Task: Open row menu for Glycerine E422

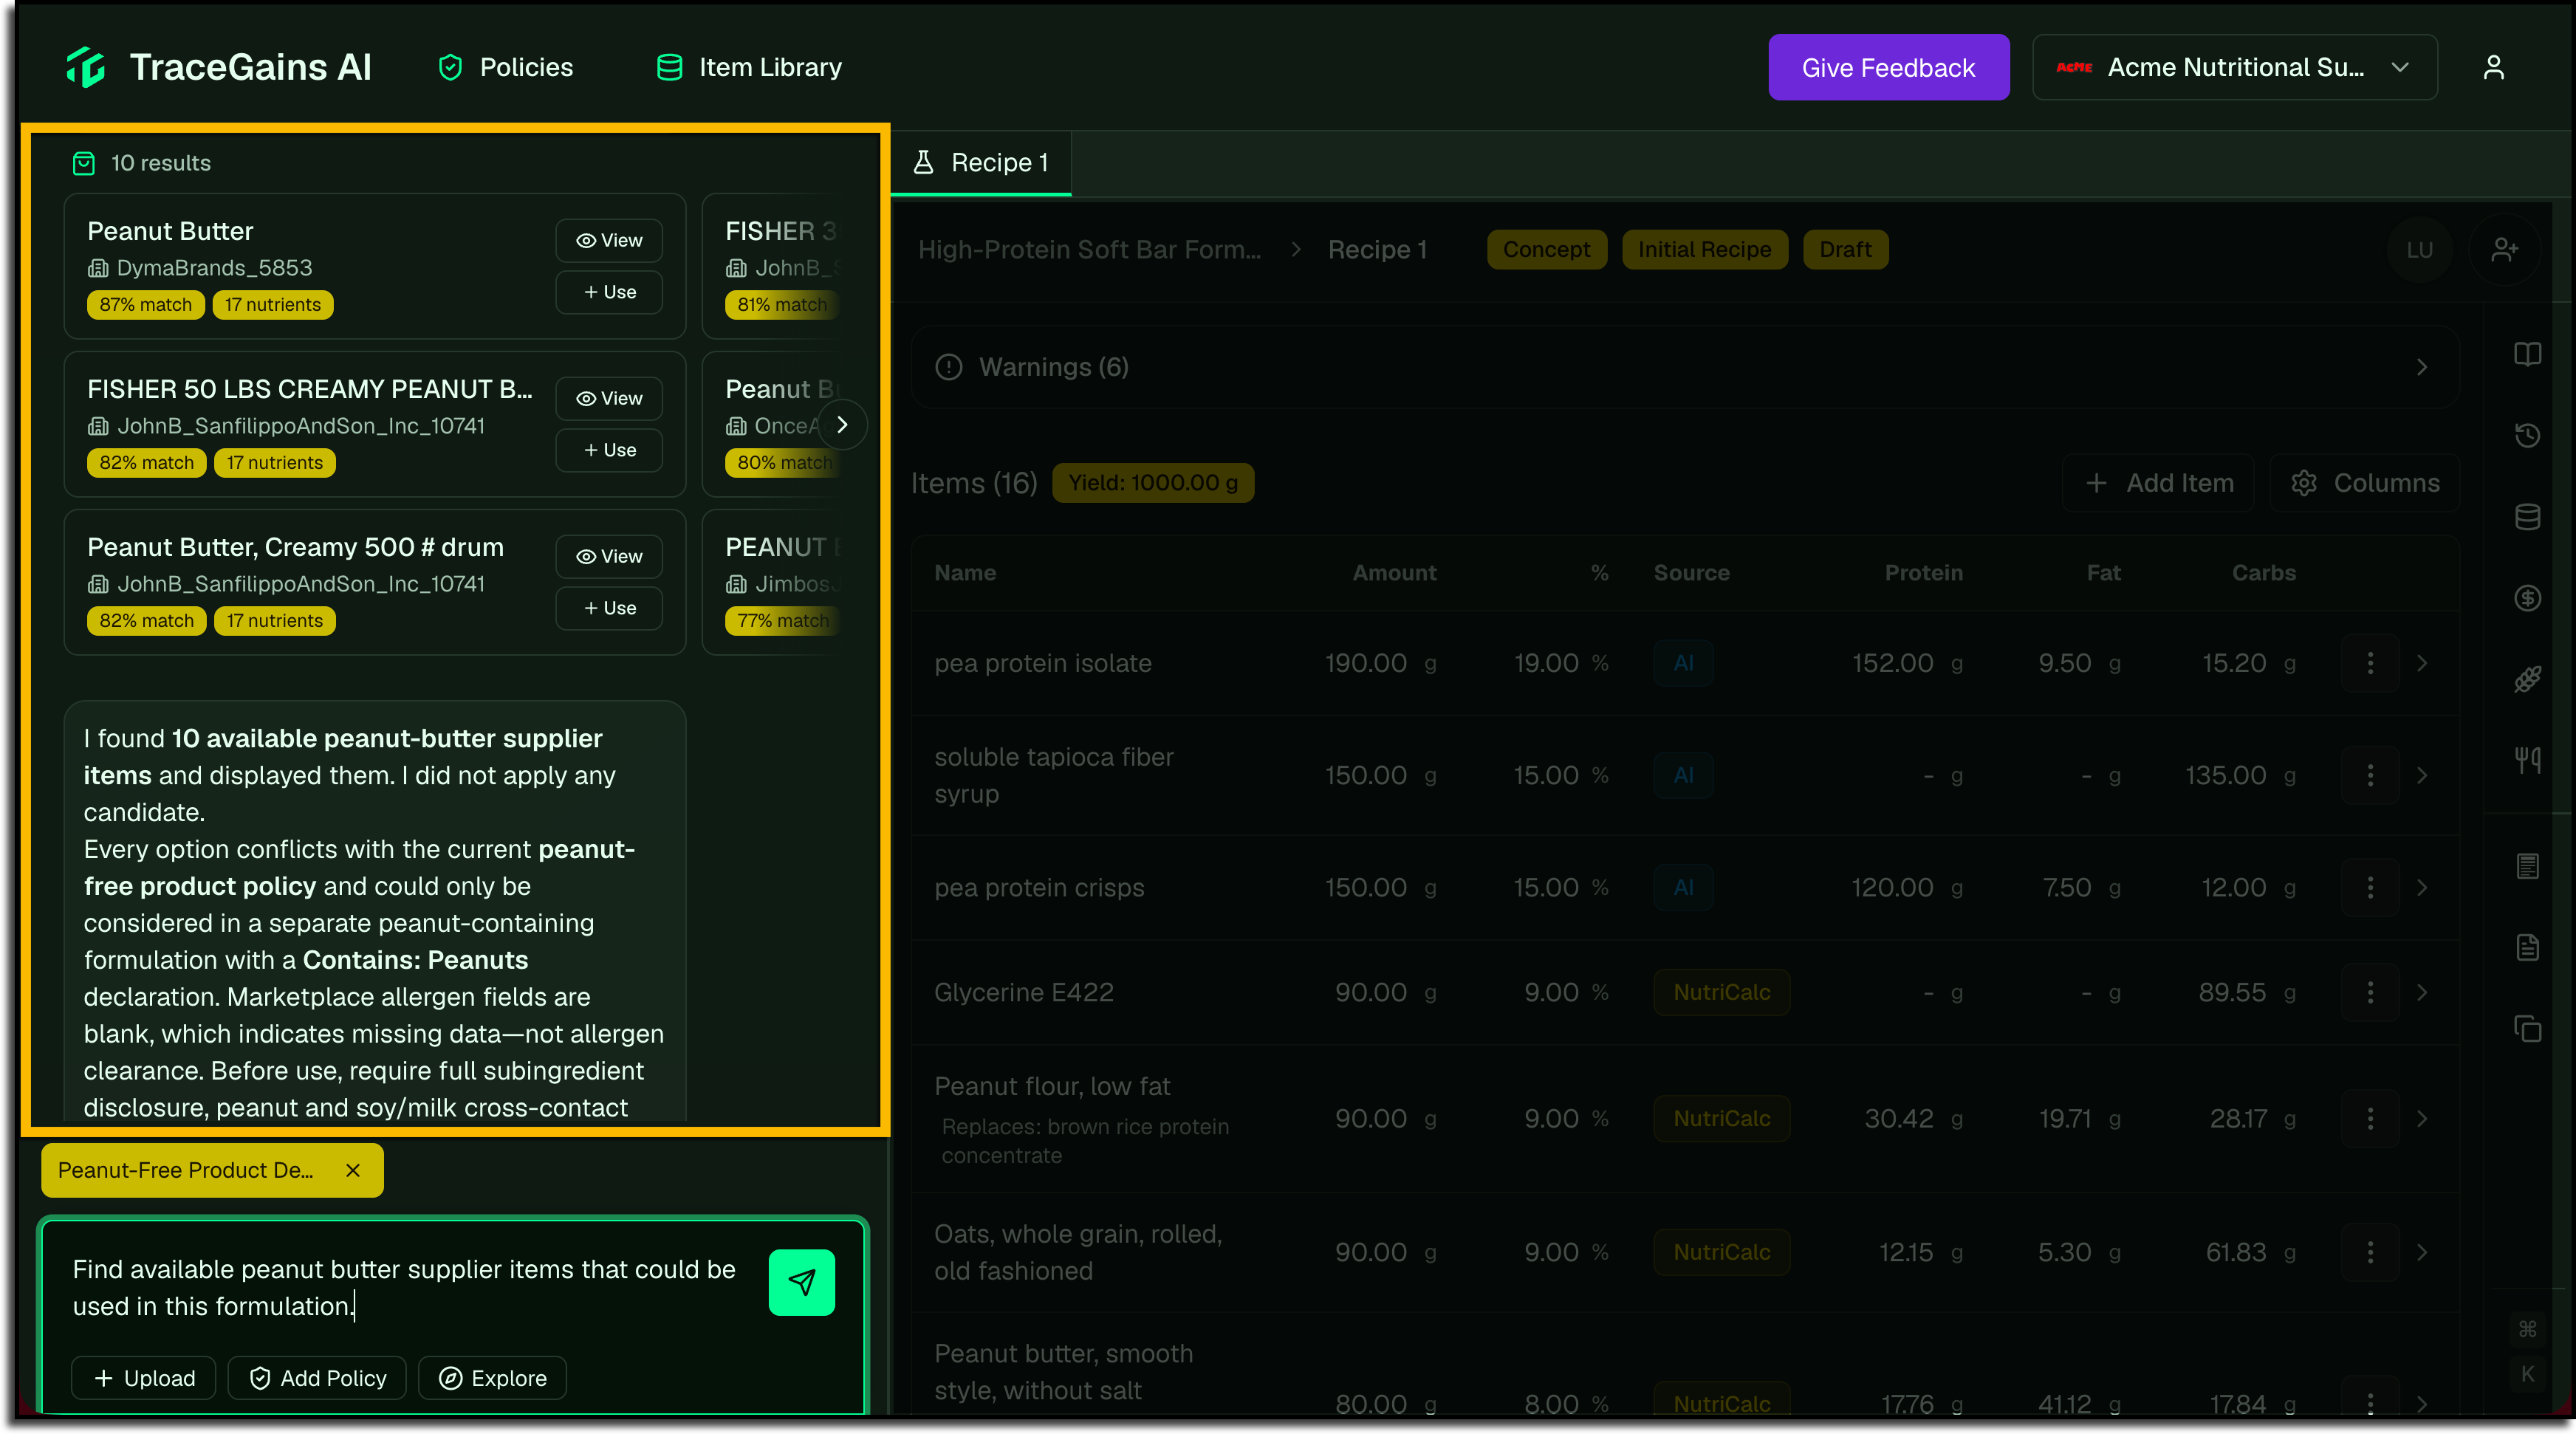Action: click(x=2370, y=992)
